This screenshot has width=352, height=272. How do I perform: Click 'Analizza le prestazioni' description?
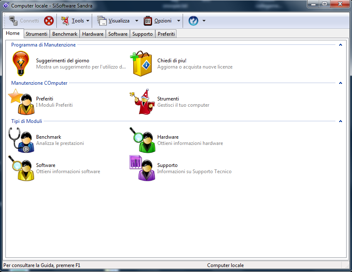(x=60, y=143)
